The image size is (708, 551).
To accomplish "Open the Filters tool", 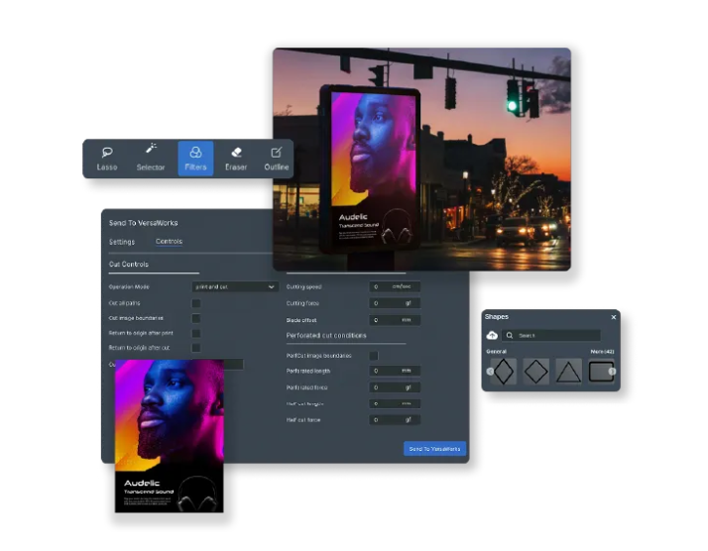I will (195, 159).
